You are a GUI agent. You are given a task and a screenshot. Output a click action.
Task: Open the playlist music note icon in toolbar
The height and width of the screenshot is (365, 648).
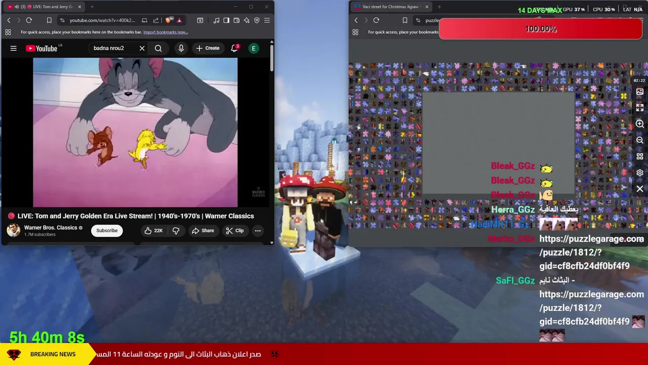216,20
